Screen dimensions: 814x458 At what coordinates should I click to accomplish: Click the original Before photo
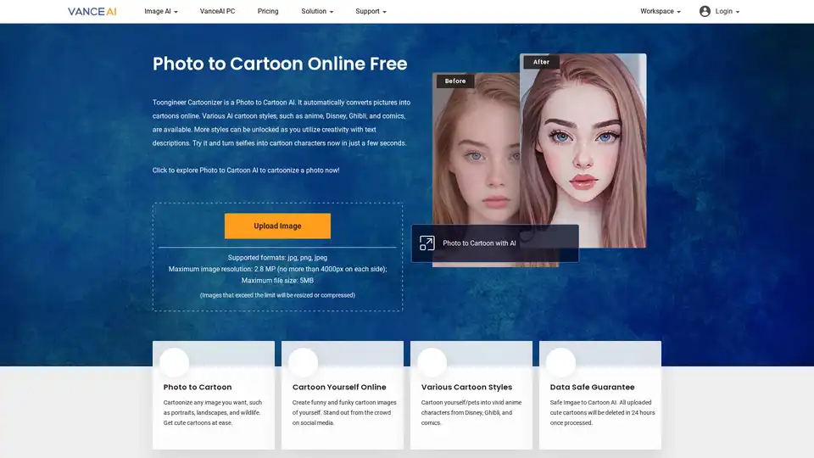(x=475, y=161)
